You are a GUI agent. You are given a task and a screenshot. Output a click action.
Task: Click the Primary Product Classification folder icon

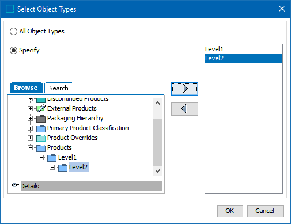pos(41,128)
